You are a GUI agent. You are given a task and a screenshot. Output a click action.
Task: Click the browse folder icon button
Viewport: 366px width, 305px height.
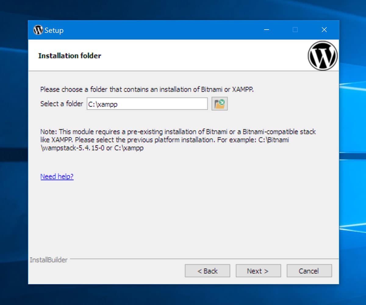220,104
